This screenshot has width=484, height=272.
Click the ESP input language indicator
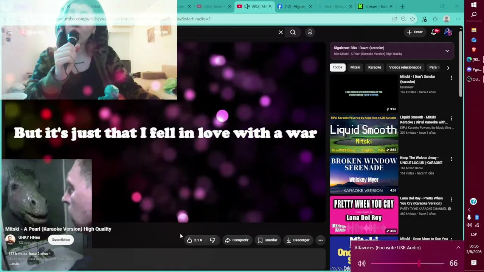click(474, 234)
